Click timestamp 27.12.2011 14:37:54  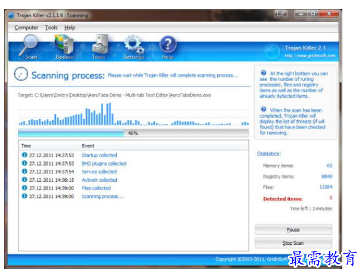click(x=51, y=172)
